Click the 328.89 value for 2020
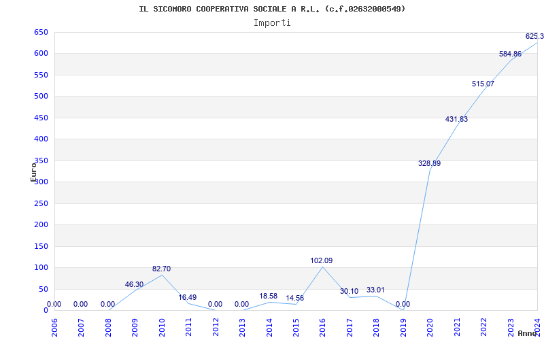This screenshot has width=544, height=340. click(x=429, y=163)
